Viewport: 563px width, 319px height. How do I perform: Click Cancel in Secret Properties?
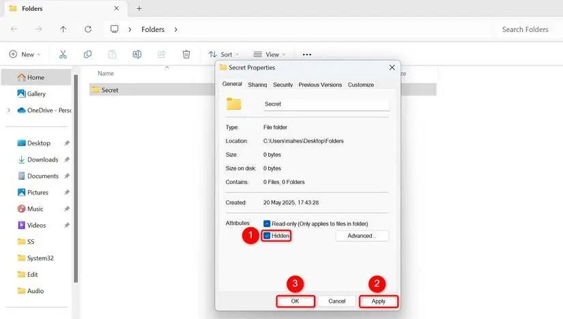coord(337,301)
